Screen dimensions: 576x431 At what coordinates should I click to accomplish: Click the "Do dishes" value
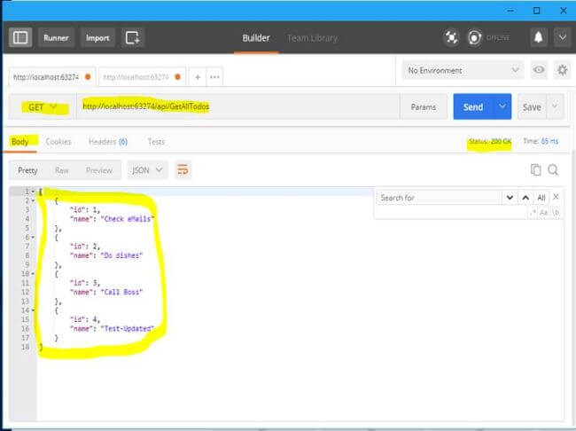[x=121, y=255]
